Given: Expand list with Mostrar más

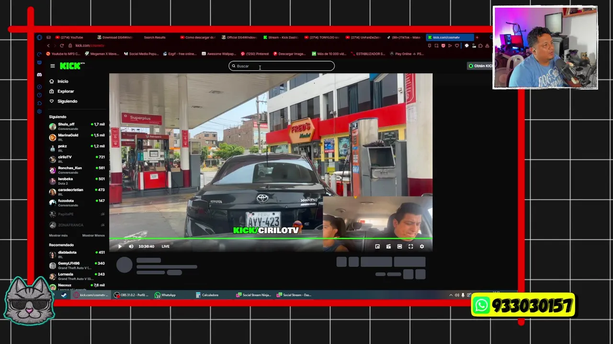Looking at the screenshot, I should coord(58,236).
